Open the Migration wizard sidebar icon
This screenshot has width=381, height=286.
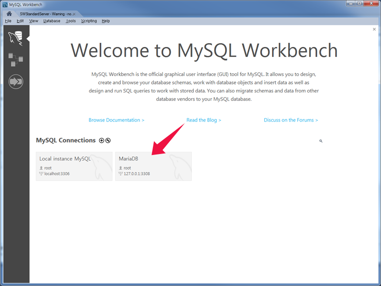[16, 81]
